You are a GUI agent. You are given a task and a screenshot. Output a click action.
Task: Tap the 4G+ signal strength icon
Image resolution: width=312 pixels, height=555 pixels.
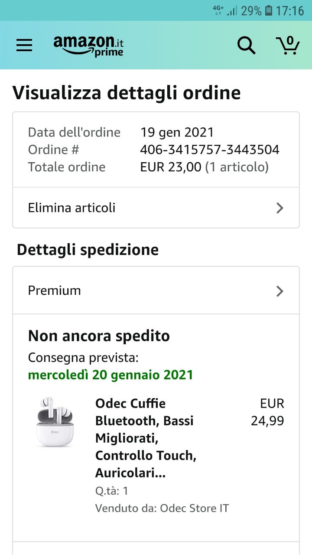(x=225, y=10)
